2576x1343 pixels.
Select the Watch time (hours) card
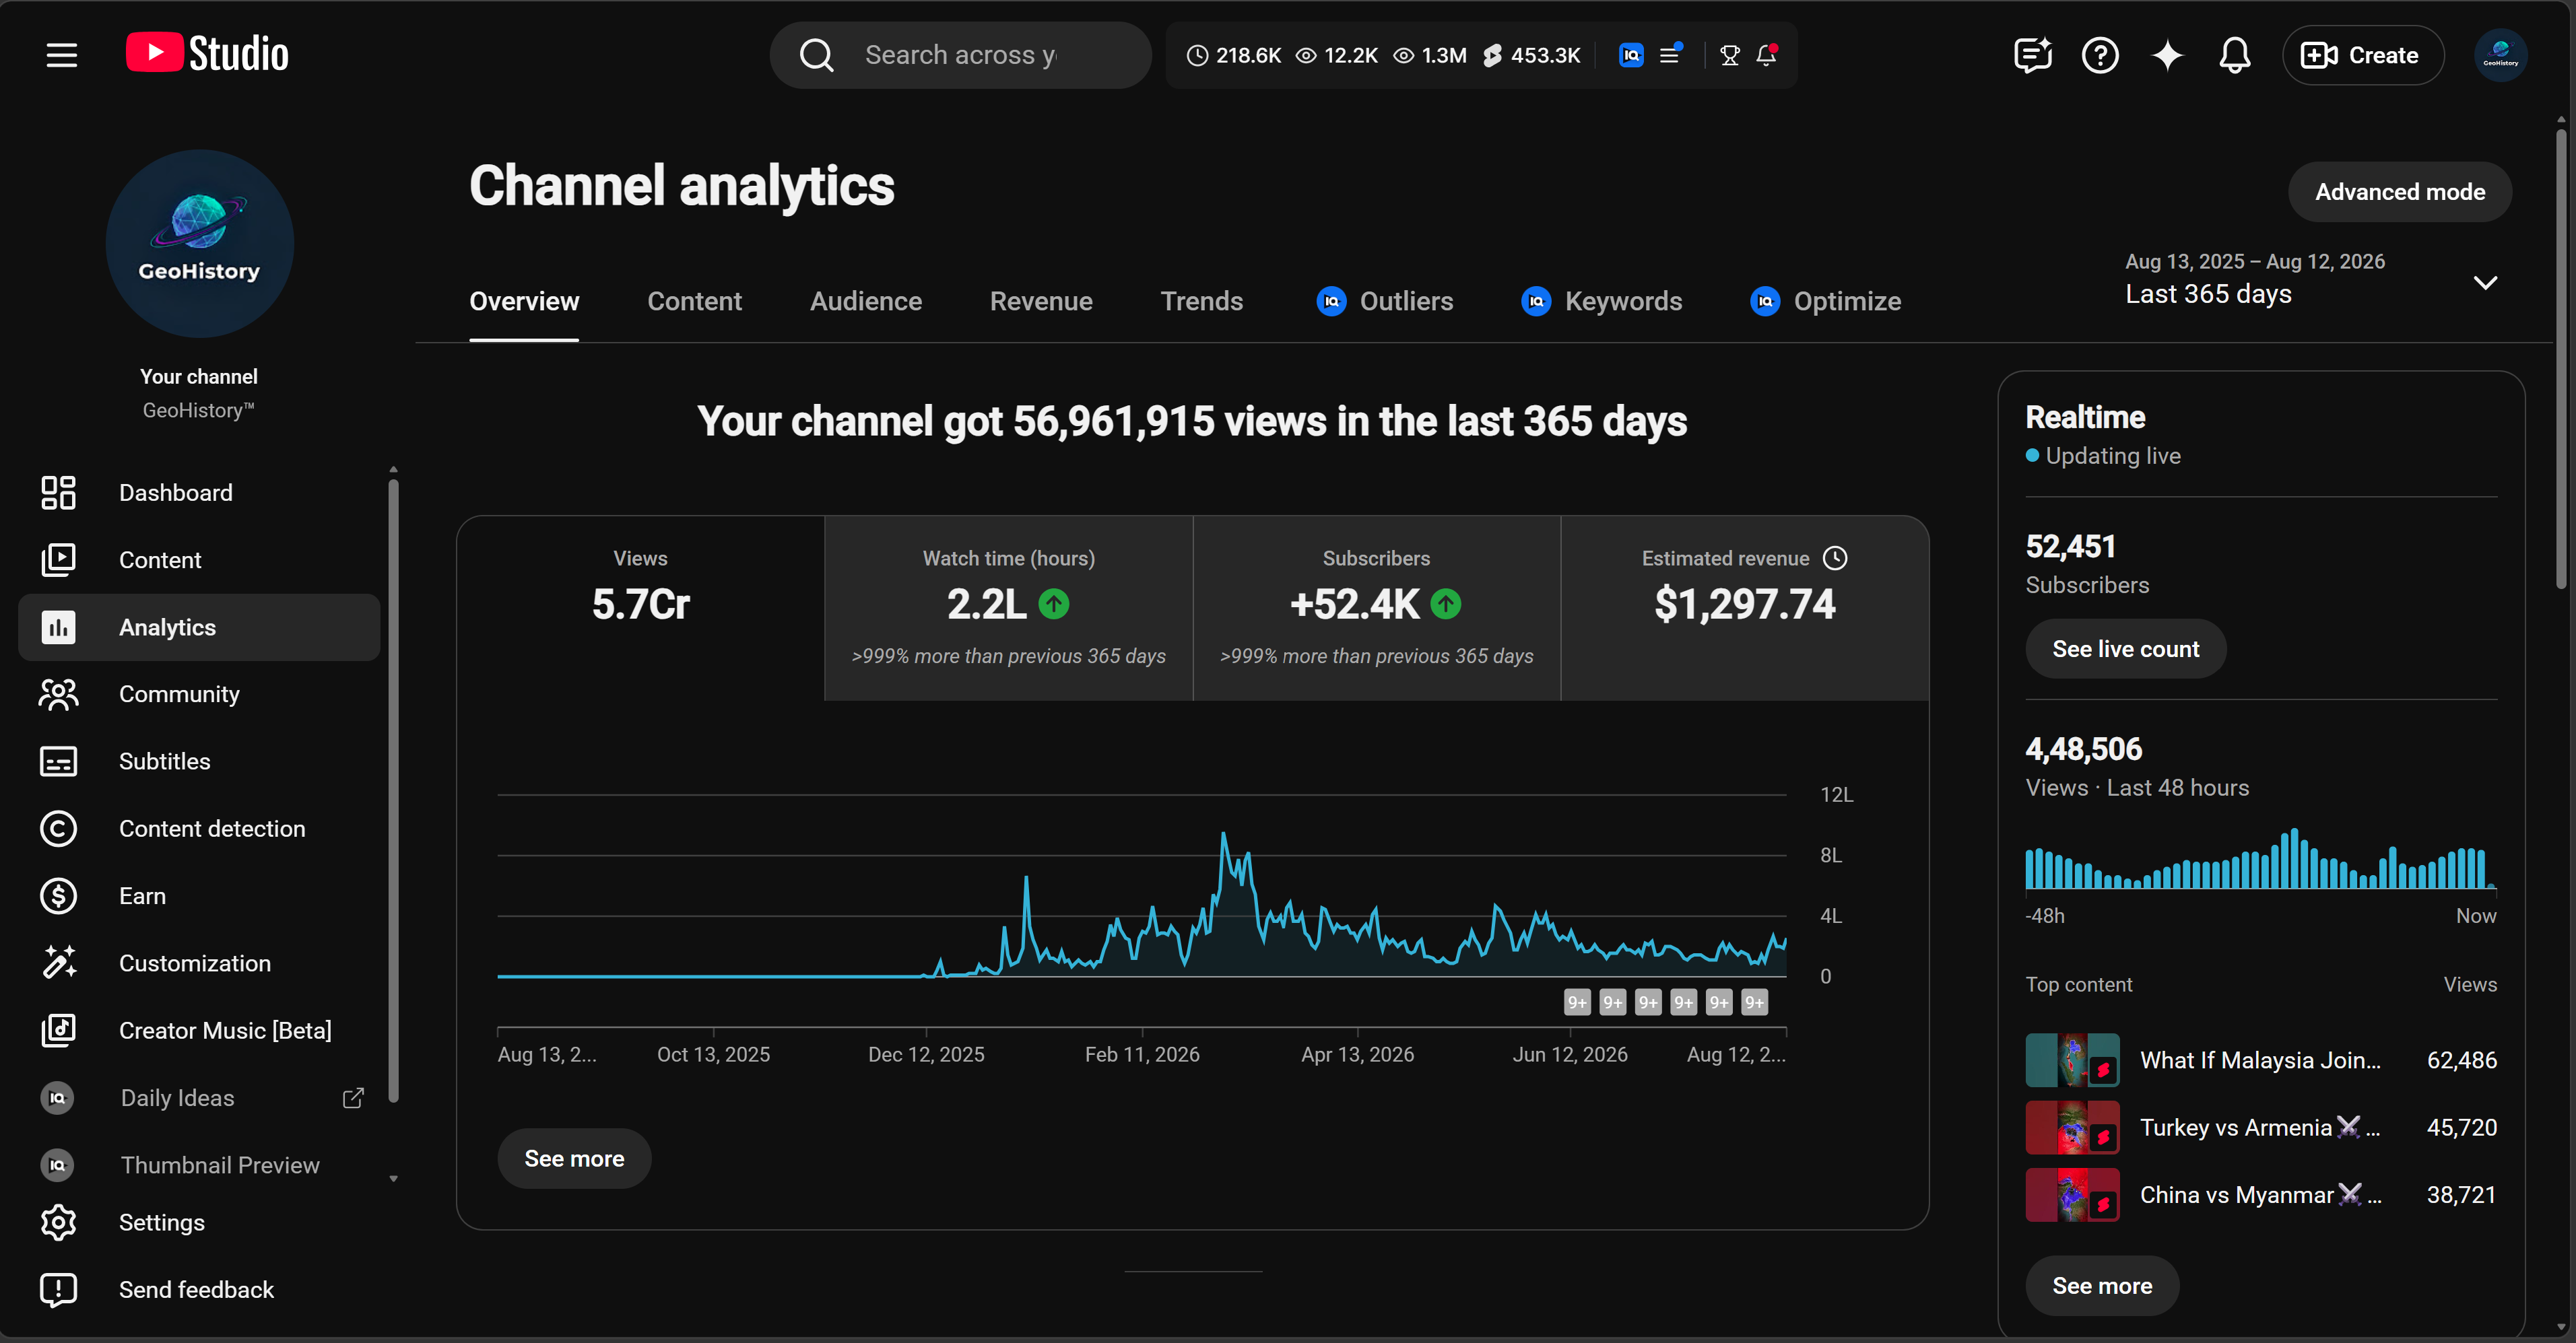(x=1008, y=609)
